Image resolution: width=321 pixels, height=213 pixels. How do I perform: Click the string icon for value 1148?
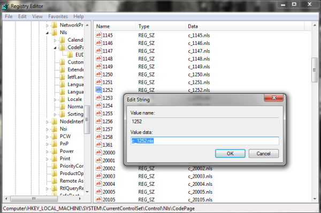click(98, 59)
